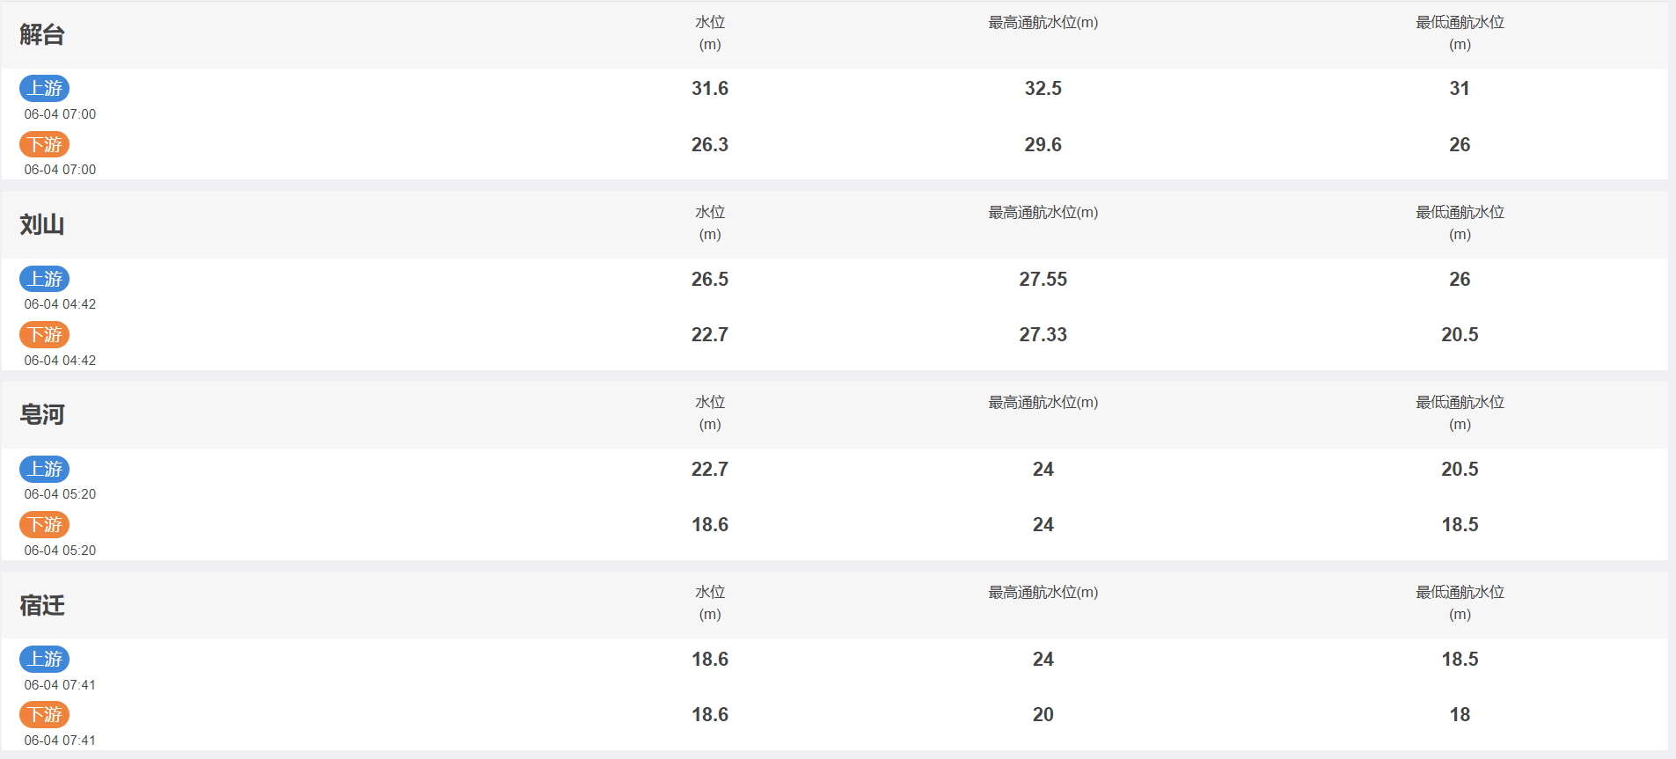Click 宿迁 downstream timestamp 06-04 07:41
Viewport: 1676px width, 759px height.
(x=60, y=741)
